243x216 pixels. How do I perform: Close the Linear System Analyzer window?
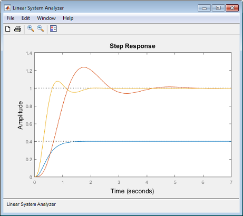pos(232,8)
